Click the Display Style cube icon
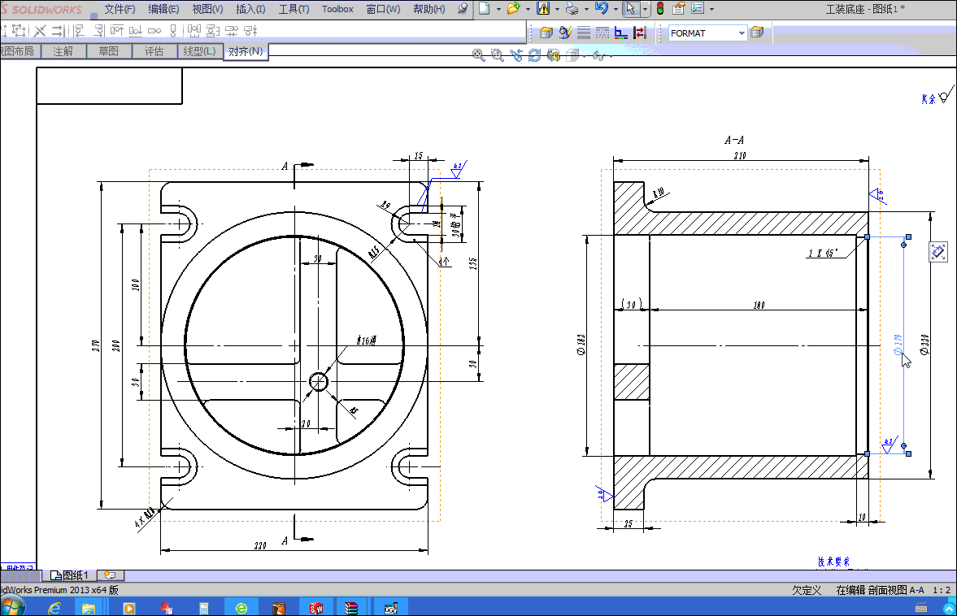 click(572, 55)
